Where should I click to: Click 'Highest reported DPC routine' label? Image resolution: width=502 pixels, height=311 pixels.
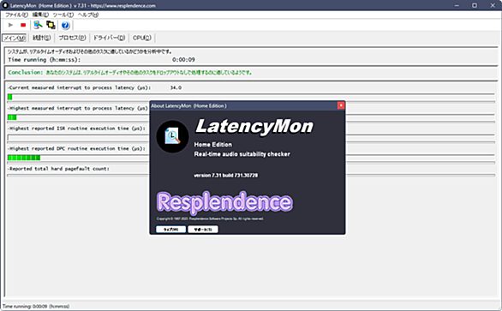coord(77,148)
